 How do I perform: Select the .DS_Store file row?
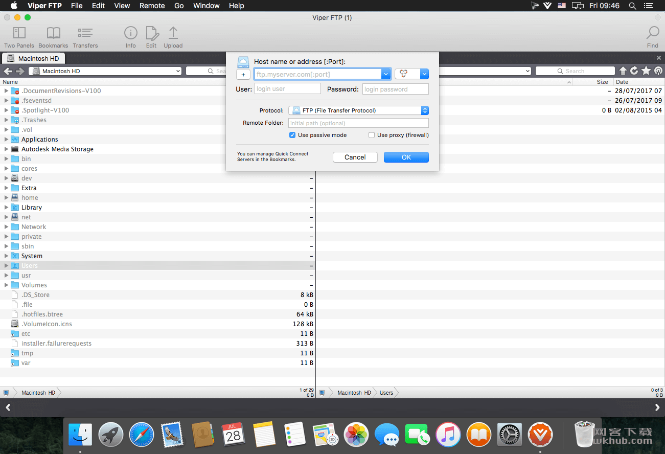point(158,295)
